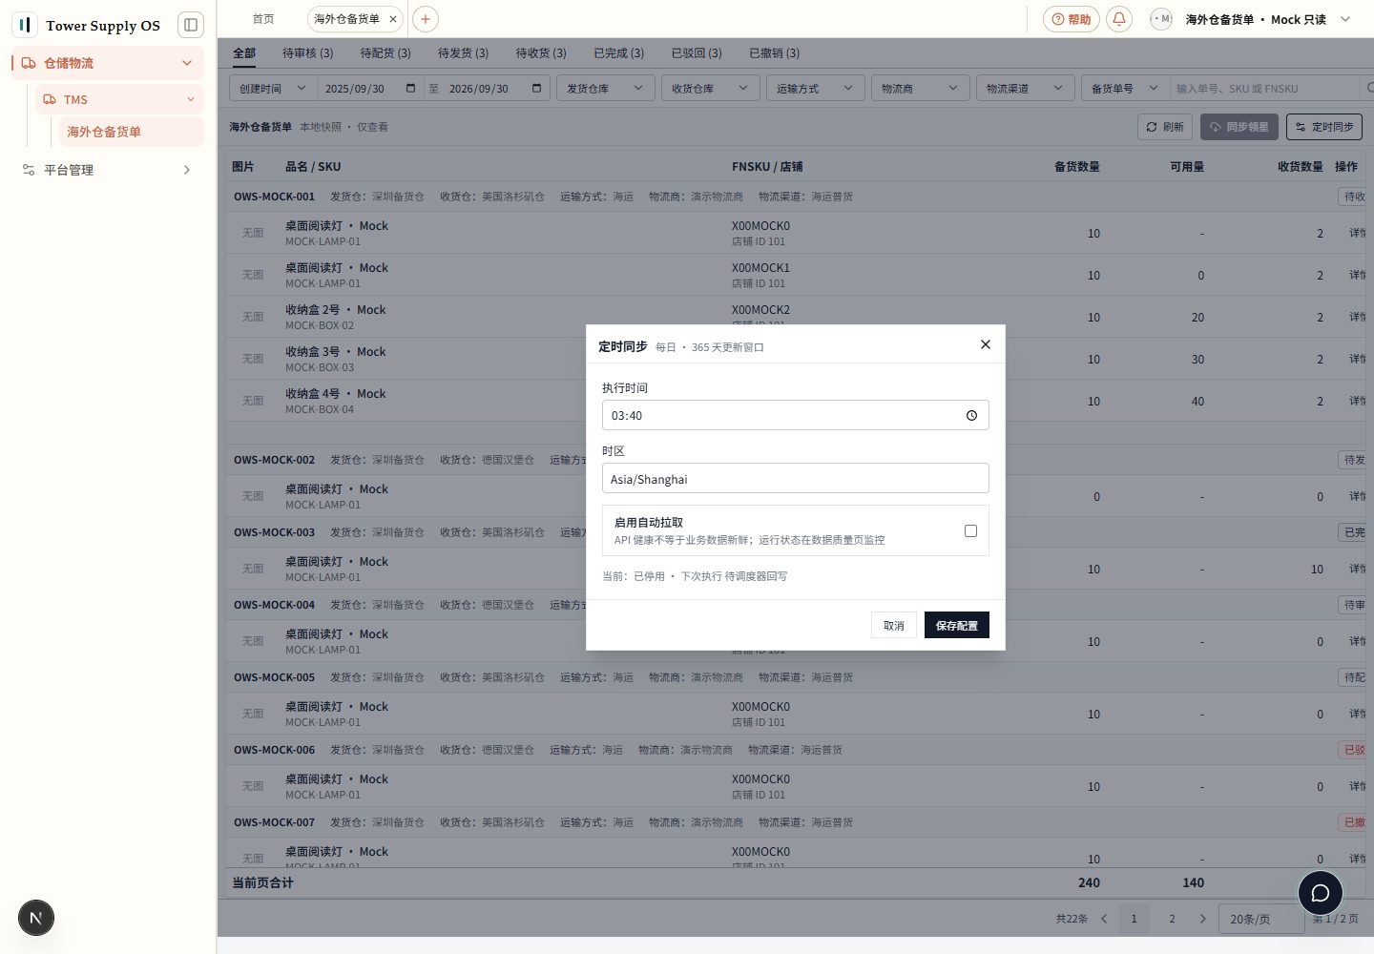Screen dimensions: 1374x954
Task: Open calendar icon of end date 2026/09/30
Action: 536,88
